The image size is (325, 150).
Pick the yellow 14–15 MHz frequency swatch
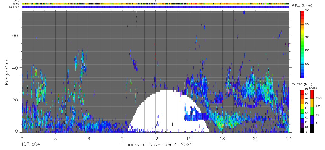point(302,106)
